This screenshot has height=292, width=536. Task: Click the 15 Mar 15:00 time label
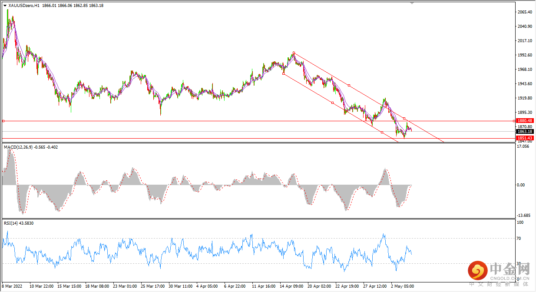[x=69, y=287]
